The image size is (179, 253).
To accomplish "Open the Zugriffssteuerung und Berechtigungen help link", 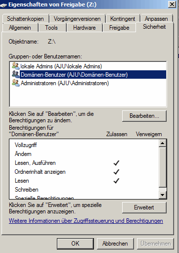I will pos(86,221).
